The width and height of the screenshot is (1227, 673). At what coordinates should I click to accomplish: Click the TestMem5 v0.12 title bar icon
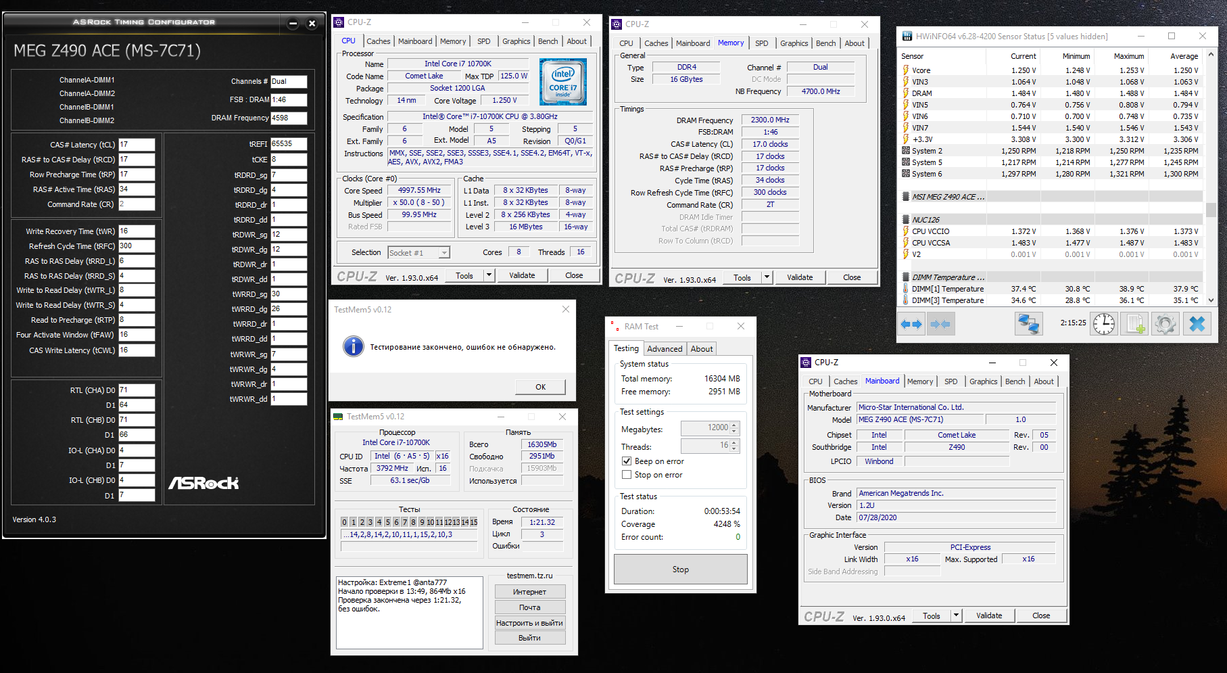click(338, 417)
